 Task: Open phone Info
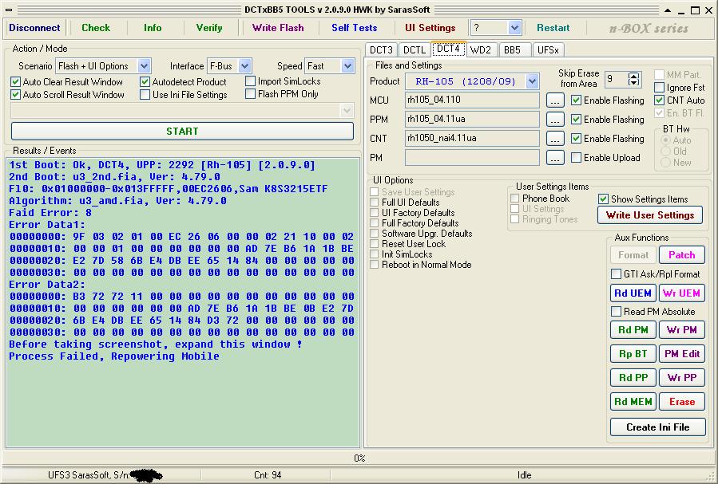(x=153, y=28)
